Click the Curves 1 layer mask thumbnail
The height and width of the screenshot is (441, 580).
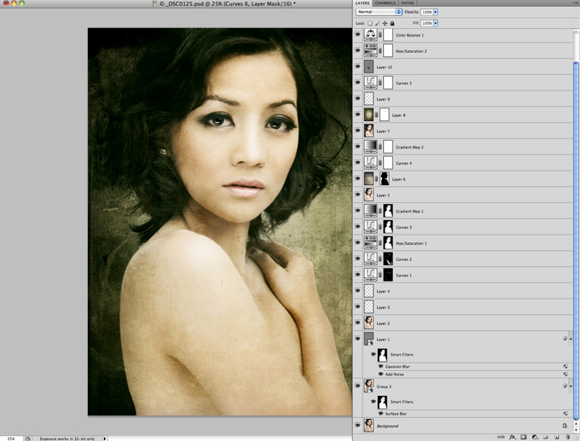pos(387,276)
